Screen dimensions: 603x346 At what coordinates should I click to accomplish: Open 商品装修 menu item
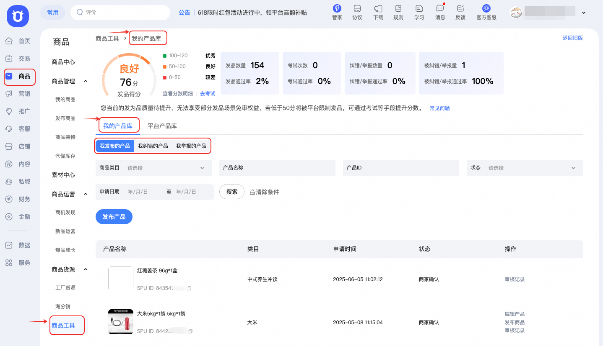[65, 137]
